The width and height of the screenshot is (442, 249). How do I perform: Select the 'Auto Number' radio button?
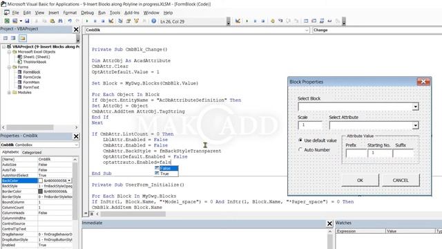(300, 149)
